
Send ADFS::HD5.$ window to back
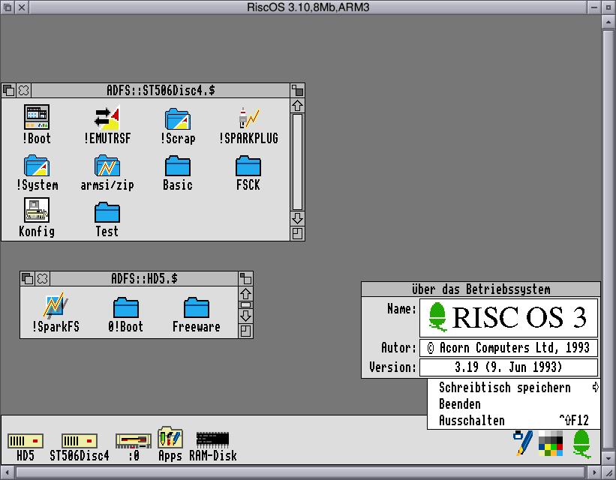[x=27, y=278]
